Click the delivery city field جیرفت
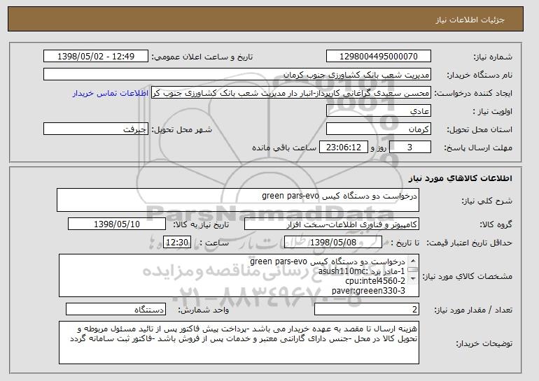539x381 pixels. click(96, 129)
